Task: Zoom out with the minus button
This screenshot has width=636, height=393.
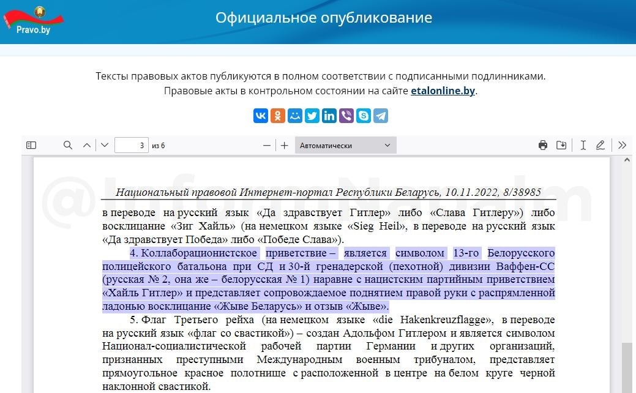Action: coord(266,145)
